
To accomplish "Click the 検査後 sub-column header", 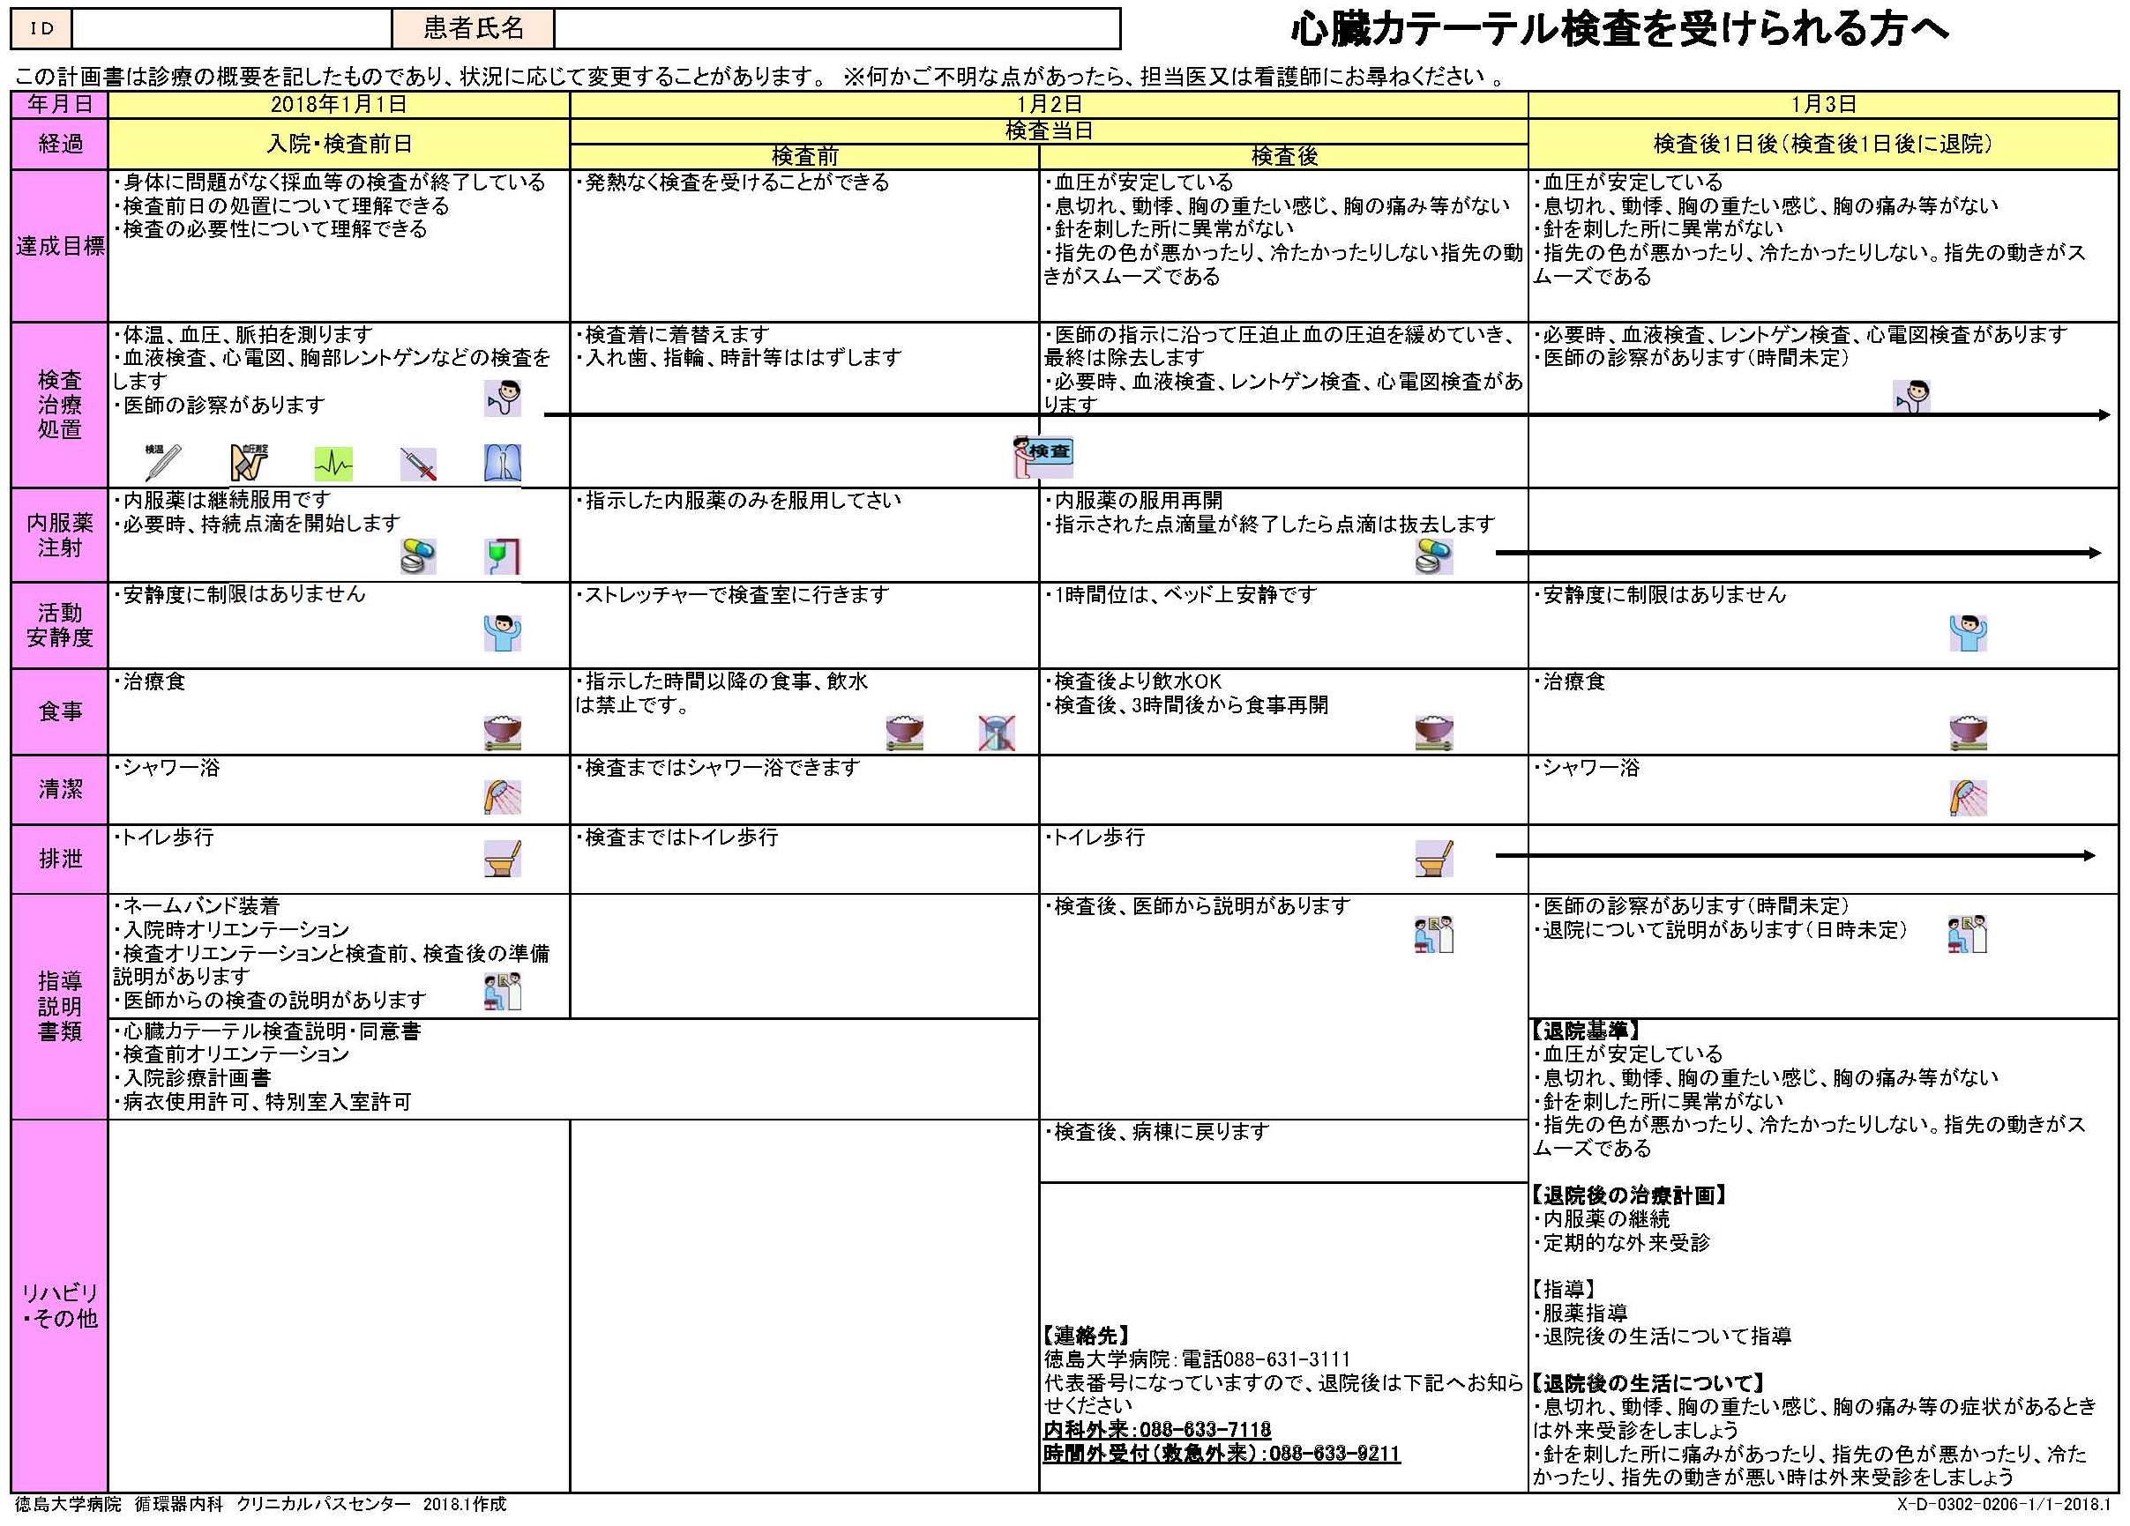I will 1284,156.
